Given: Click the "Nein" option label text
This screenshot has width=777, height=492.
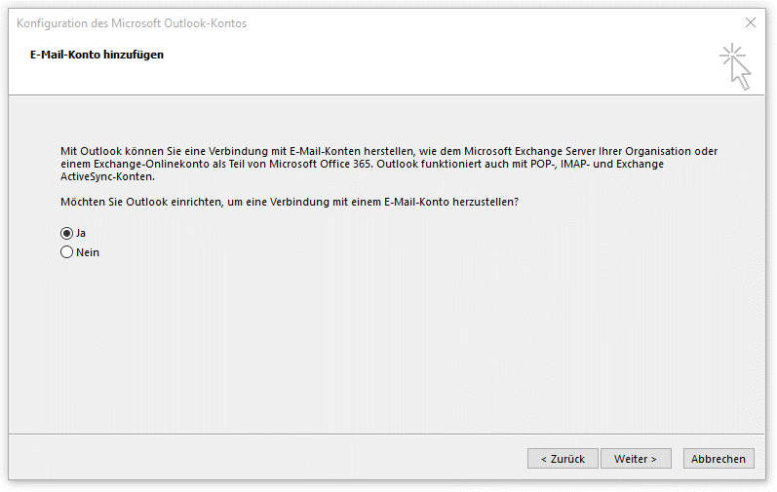Looking at the screenshot, I should [x=88, y=252].
